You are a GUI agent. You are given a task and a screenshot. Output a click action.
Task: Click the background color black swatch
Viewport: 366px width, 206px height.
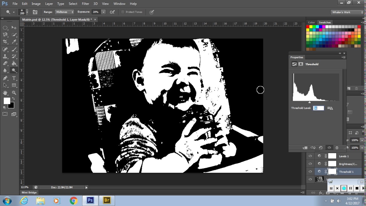tap(11, 106)
